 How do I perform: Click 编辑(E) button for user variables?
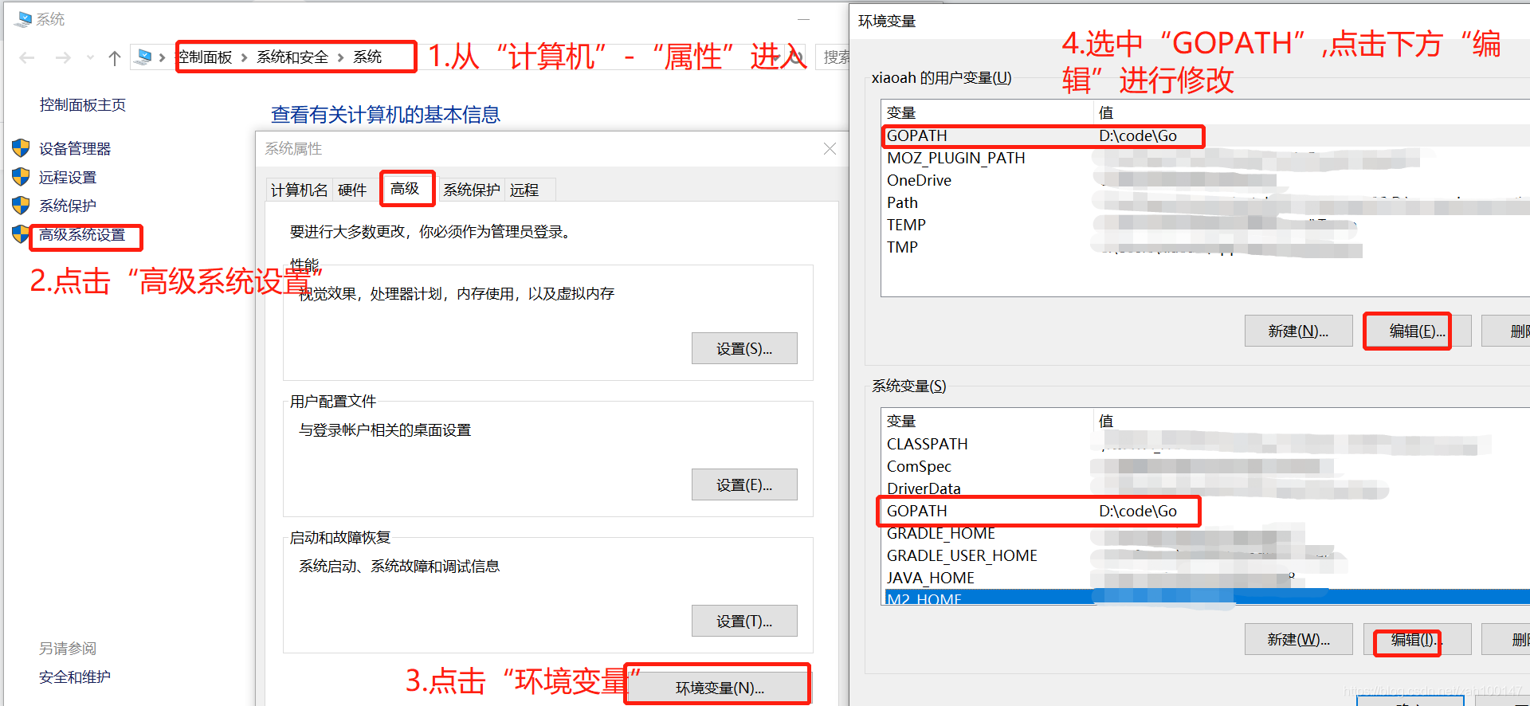pyautogui.click(x=1416, y=331)
